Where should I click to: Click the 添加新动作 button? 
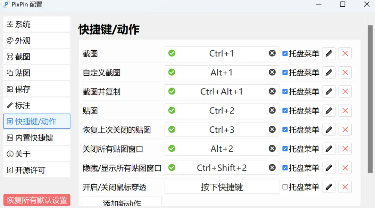click(122, 202)
